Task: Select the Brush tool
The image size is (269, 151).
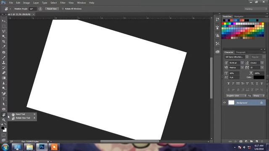Action: (x=4, y=57)
